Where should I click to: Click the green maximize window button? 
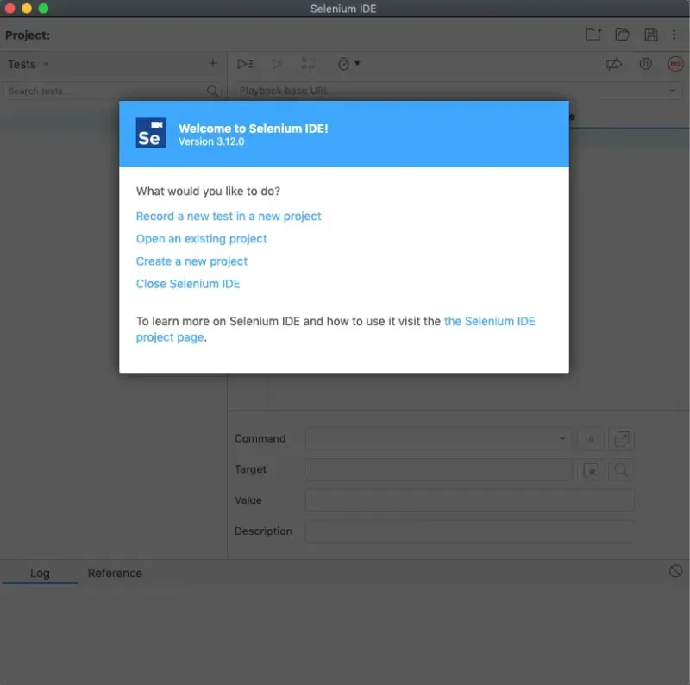pyautogui.click(x=43, y=9)
